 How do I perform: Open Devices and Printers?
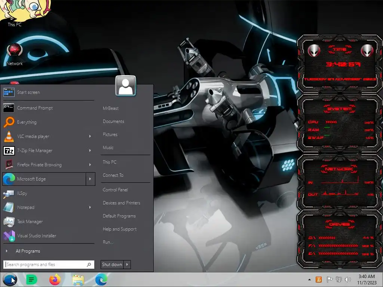tap(122, 203)
